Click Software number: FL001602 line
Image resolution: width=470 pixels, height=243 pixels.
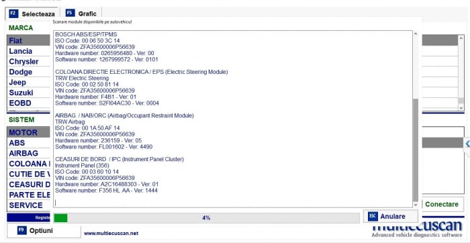tap(103, 147)
